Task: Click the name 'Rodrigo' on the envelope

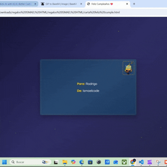Action: click(x=91, y=84)
